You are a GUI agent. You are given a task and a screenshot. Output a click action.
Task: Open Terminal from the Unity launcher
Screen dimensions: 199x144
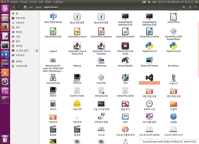click(x=5, y=45)
